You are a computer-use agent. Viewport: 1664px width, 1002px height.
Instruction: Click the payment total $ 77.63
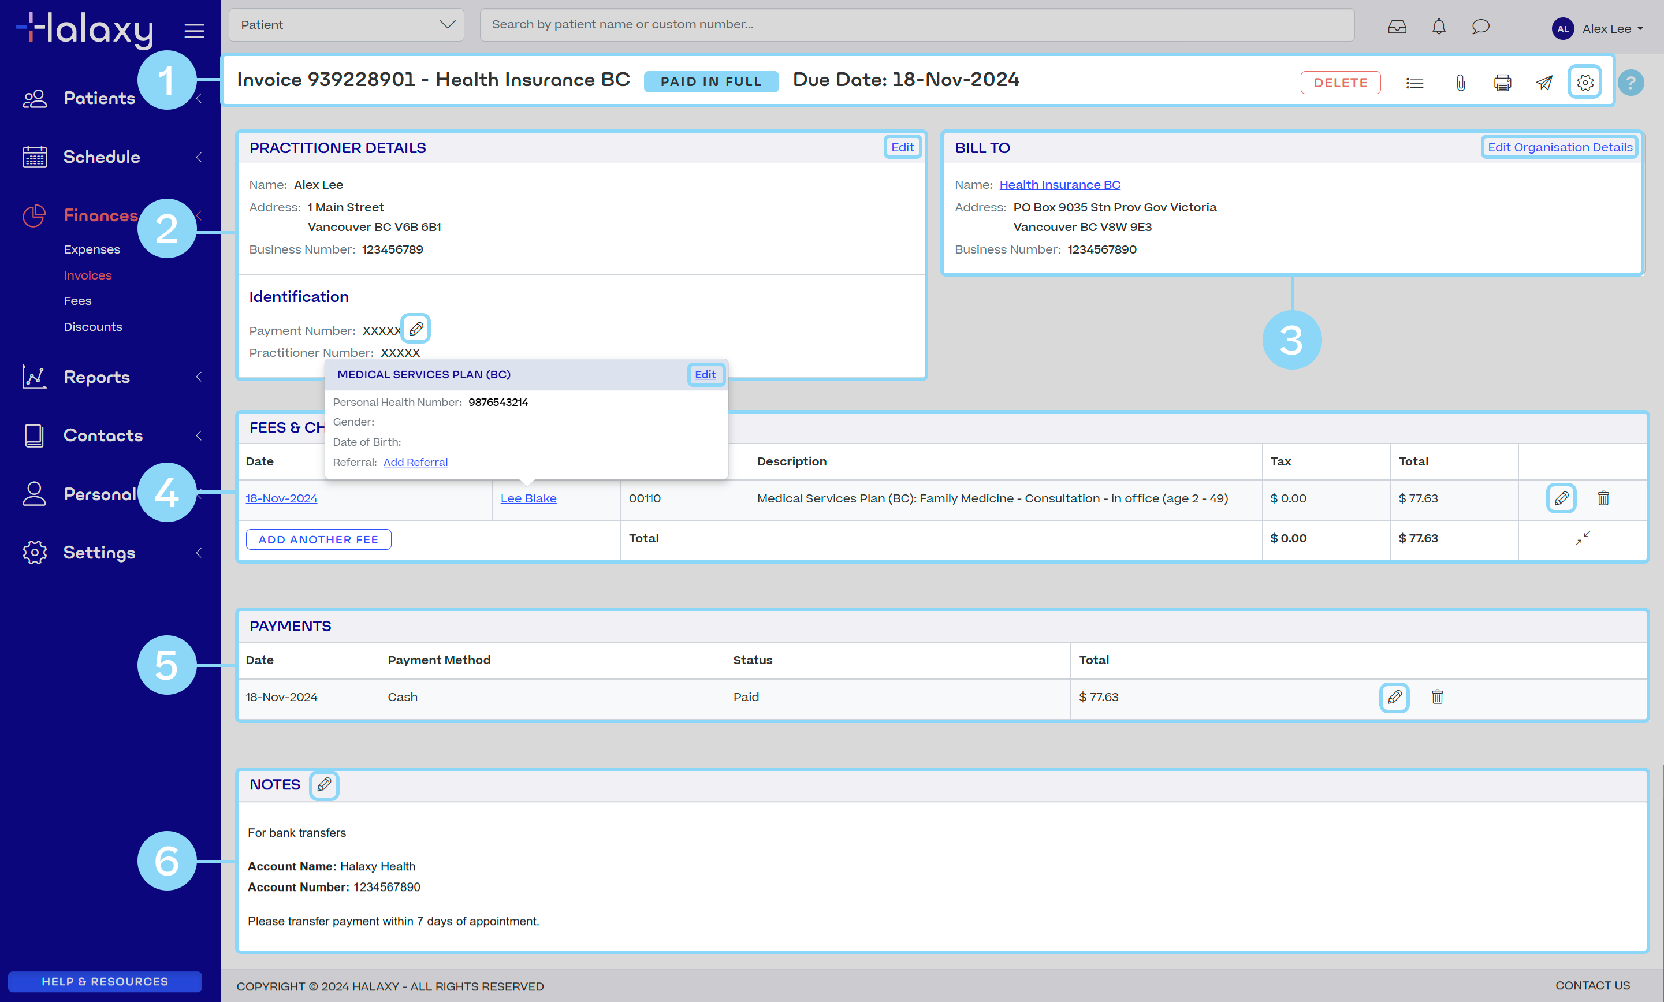pyautogui.click(x=1099, y=698)
